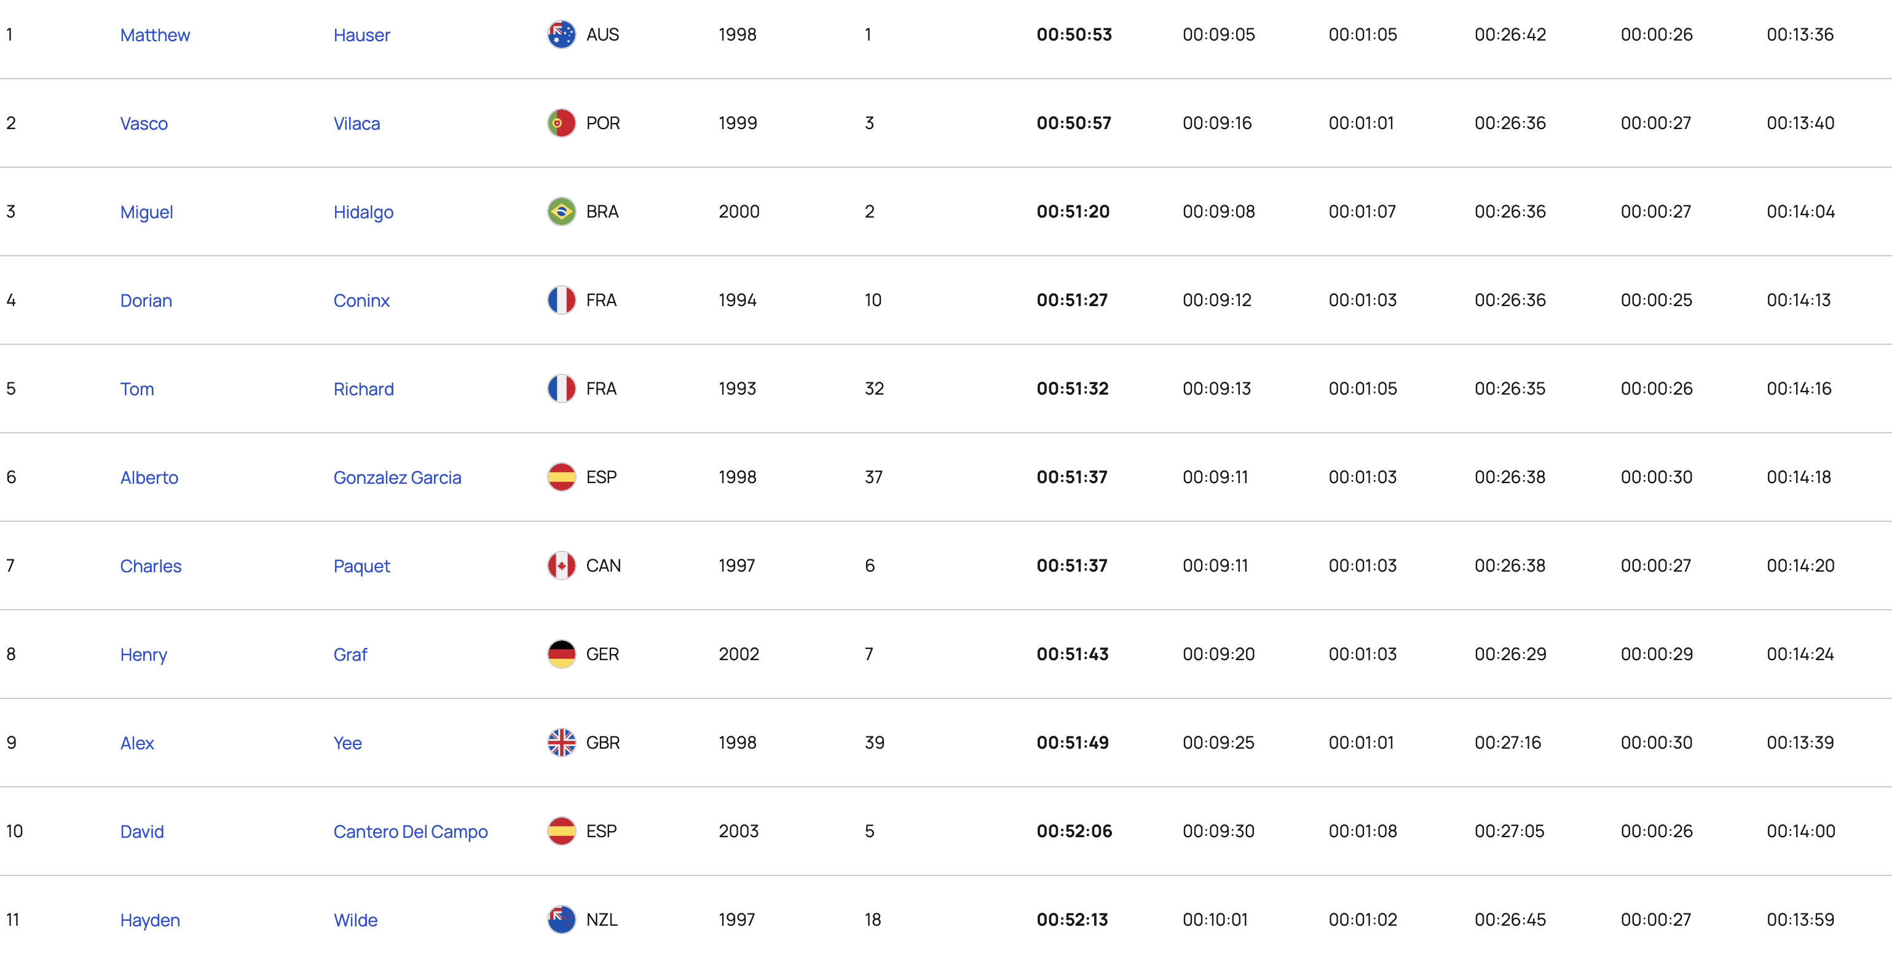
Task: Click the Brazil flag icon beside BRA
Action: coord(561,211)
